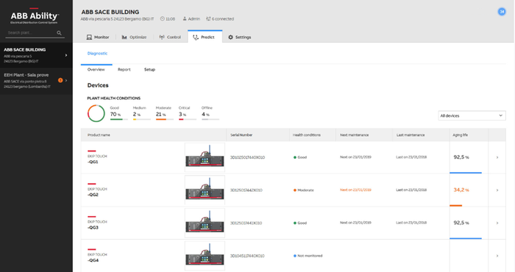Click the Good 70% health bar
The height and width of the screenshot is (272, 515).
click(119, 119)
